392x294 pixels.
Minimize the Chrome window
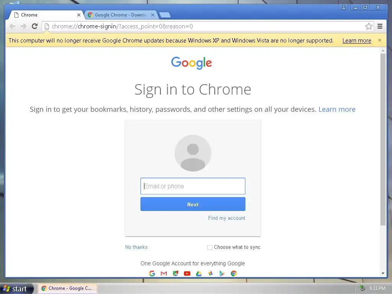[355, 7]
